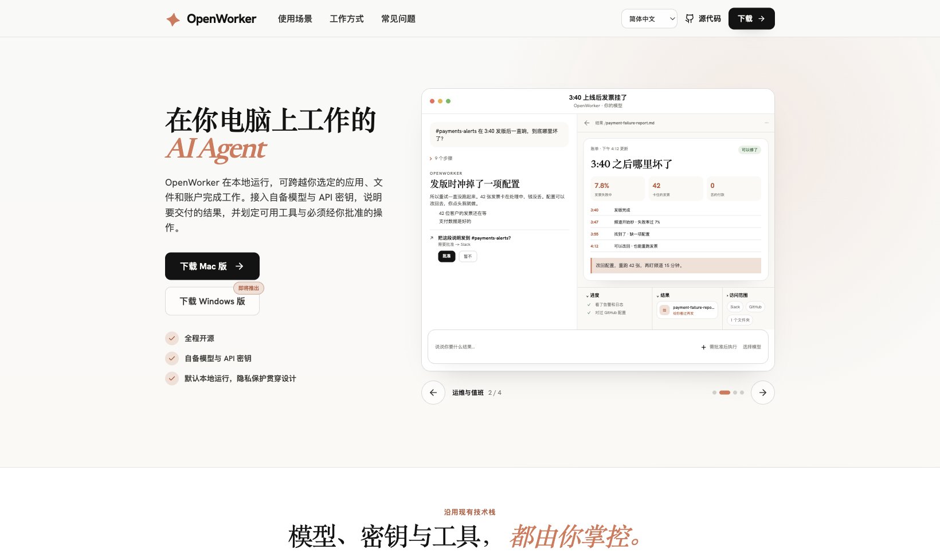The image size is (940, 553).
Task: Click the check mark beside 对过 GitHub 配置
Action: pyautogui.click(x=589, y=313)
